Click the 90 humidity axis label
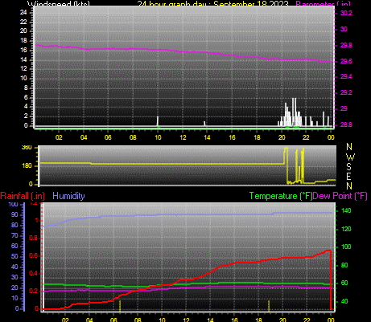The width and height of the screenshot is (371, 322). 14,214
